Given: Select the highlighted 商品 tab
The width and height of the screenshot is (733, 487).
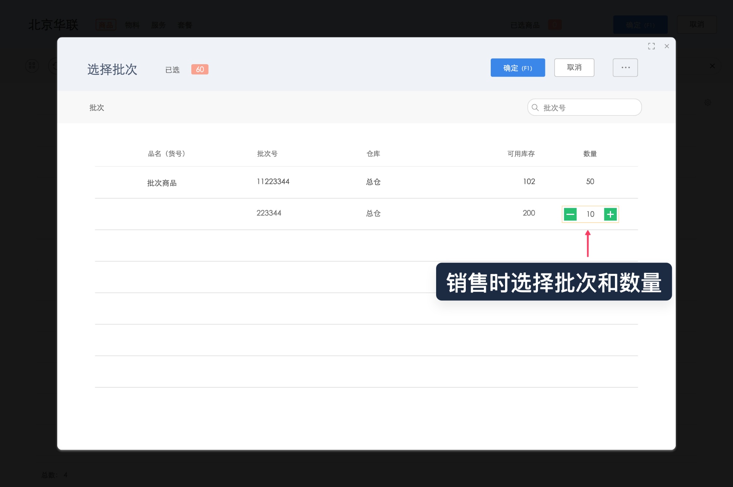Looking at the screenshot, I should click(x=106, y=25).
